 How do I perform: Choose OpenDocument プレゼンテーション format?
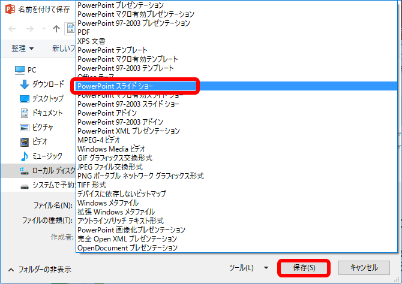(236, 247)
